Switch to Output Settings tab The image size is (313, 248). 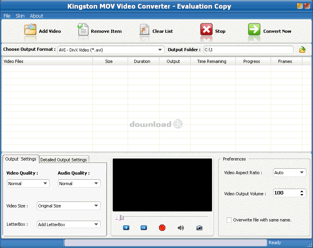pos(21,159)
